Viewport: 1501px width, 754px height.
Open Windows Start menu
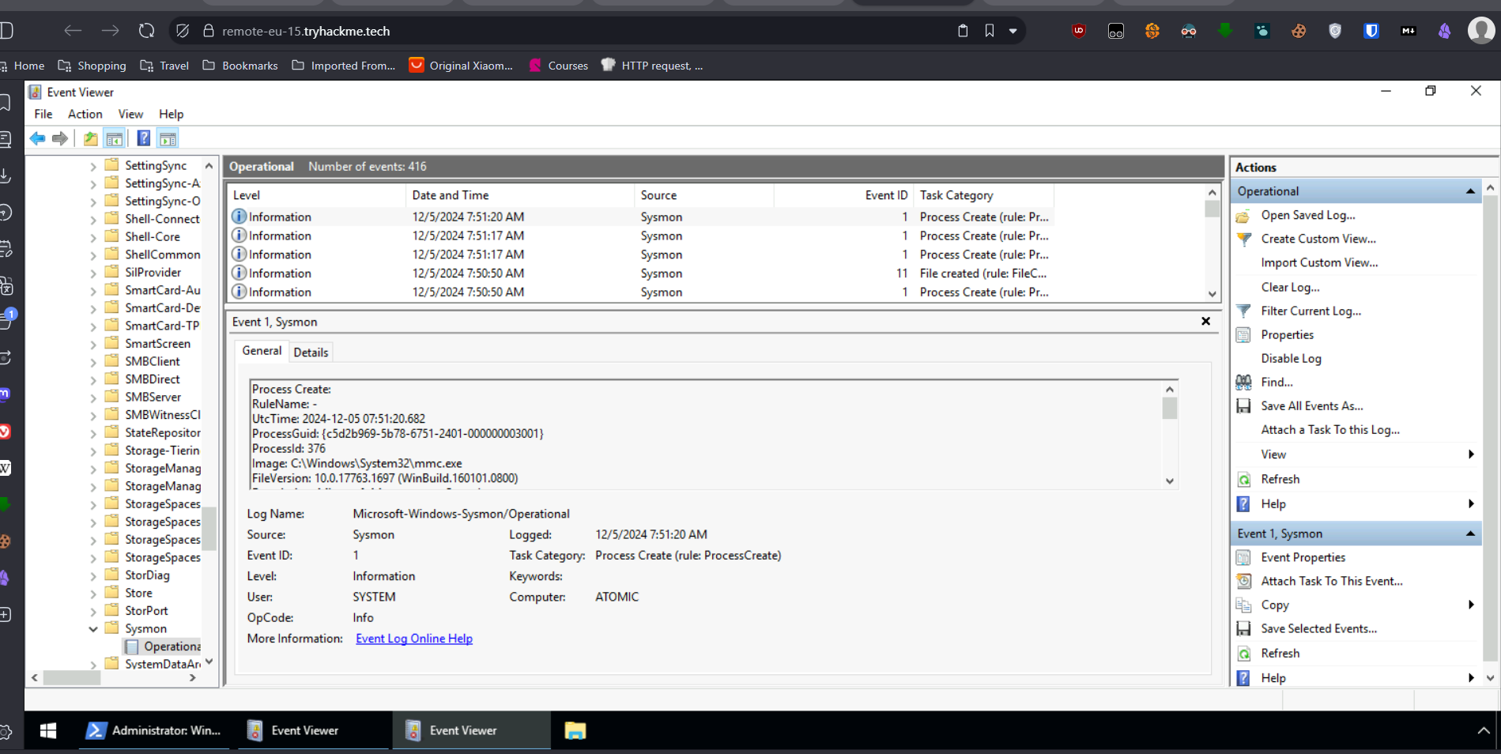(48, 730)
